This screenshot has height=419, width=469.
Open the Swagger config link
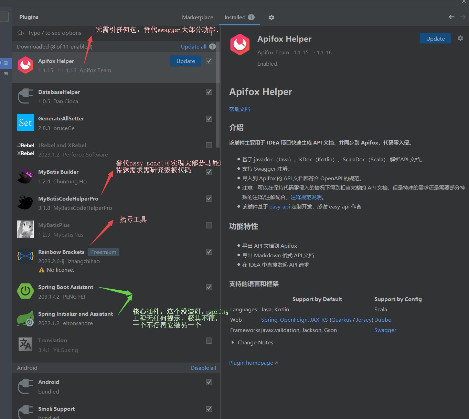pos(385,330)
